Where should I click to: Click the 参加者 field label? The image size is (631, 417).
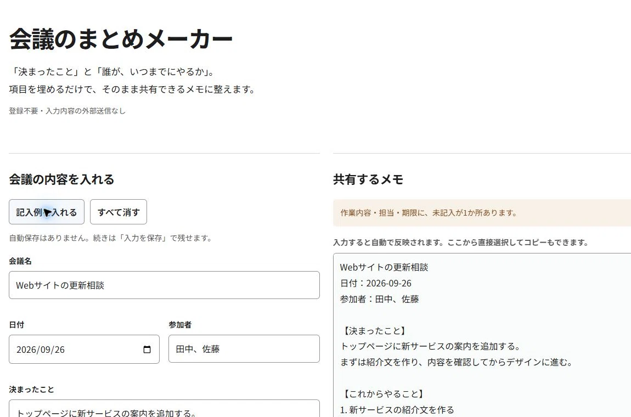(180, 324)
